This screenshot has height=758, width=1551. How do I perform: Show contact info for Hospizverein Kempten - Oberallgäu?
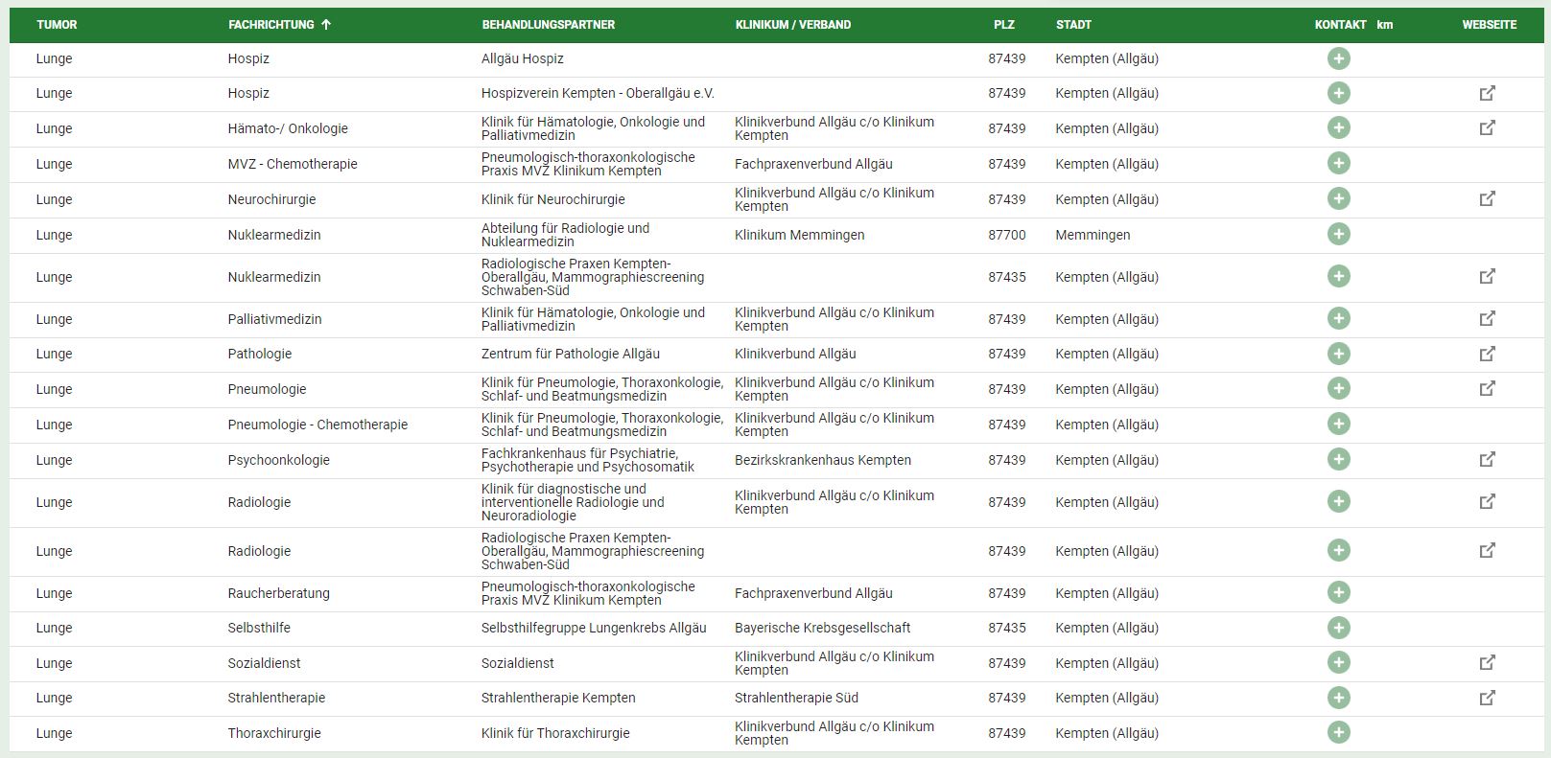point(1338,93)
